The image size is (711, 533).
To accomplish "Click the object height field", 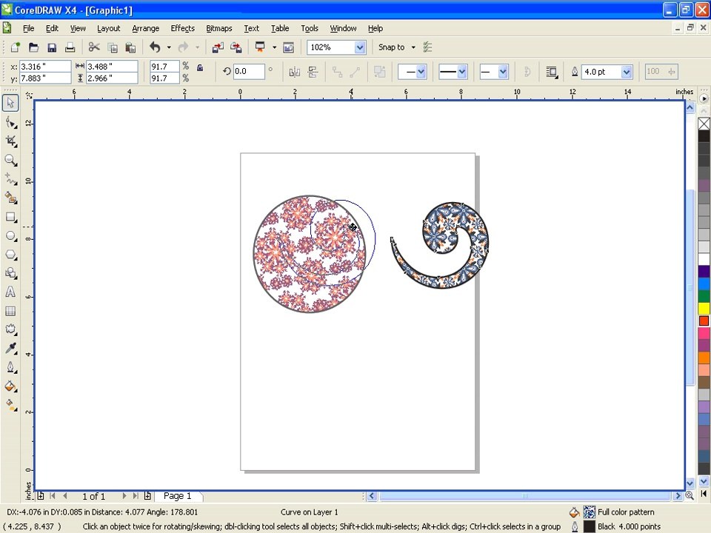I will [112, 78].
